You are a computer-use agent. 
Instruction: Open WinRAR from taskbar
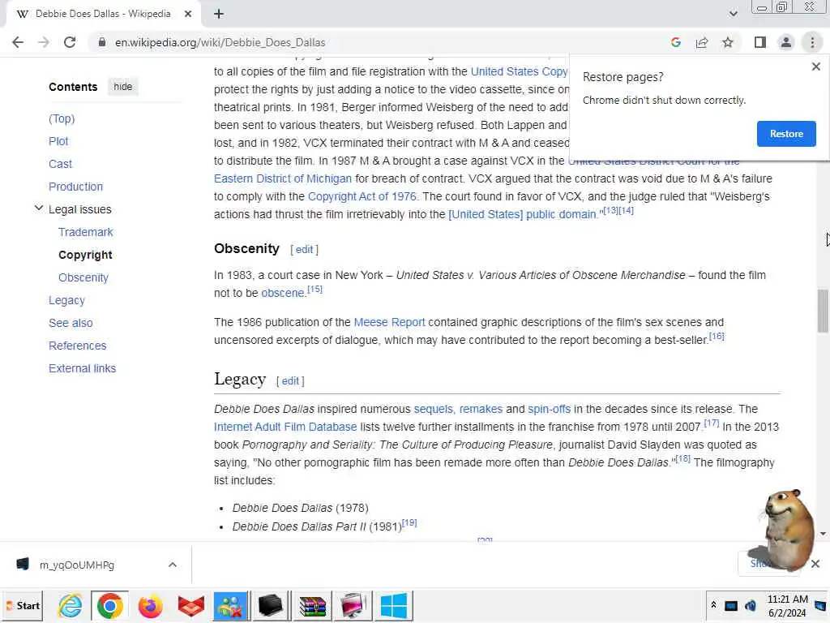pyautogui.click(x=312, y=606)
